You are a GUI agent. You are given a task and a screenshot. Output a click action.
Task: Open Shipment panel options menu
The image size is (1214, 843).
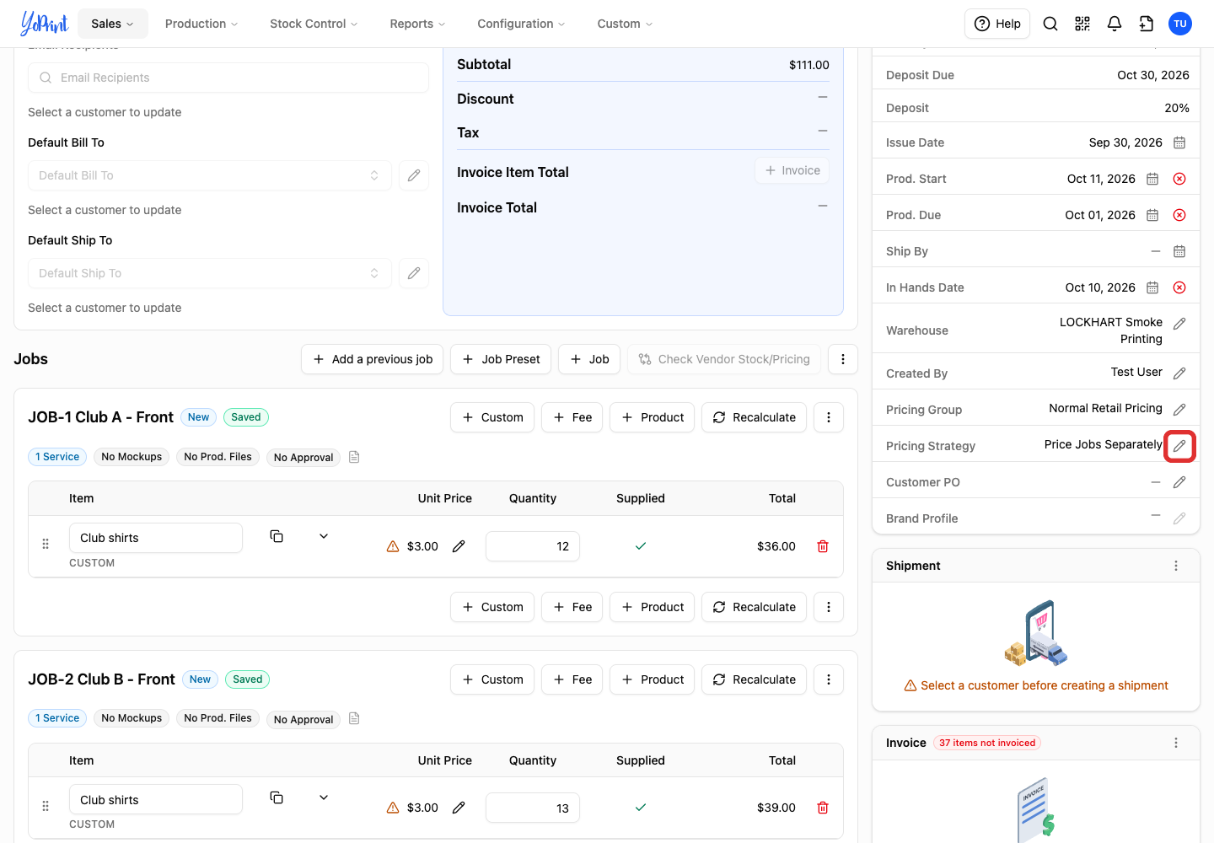point(1176,566)
